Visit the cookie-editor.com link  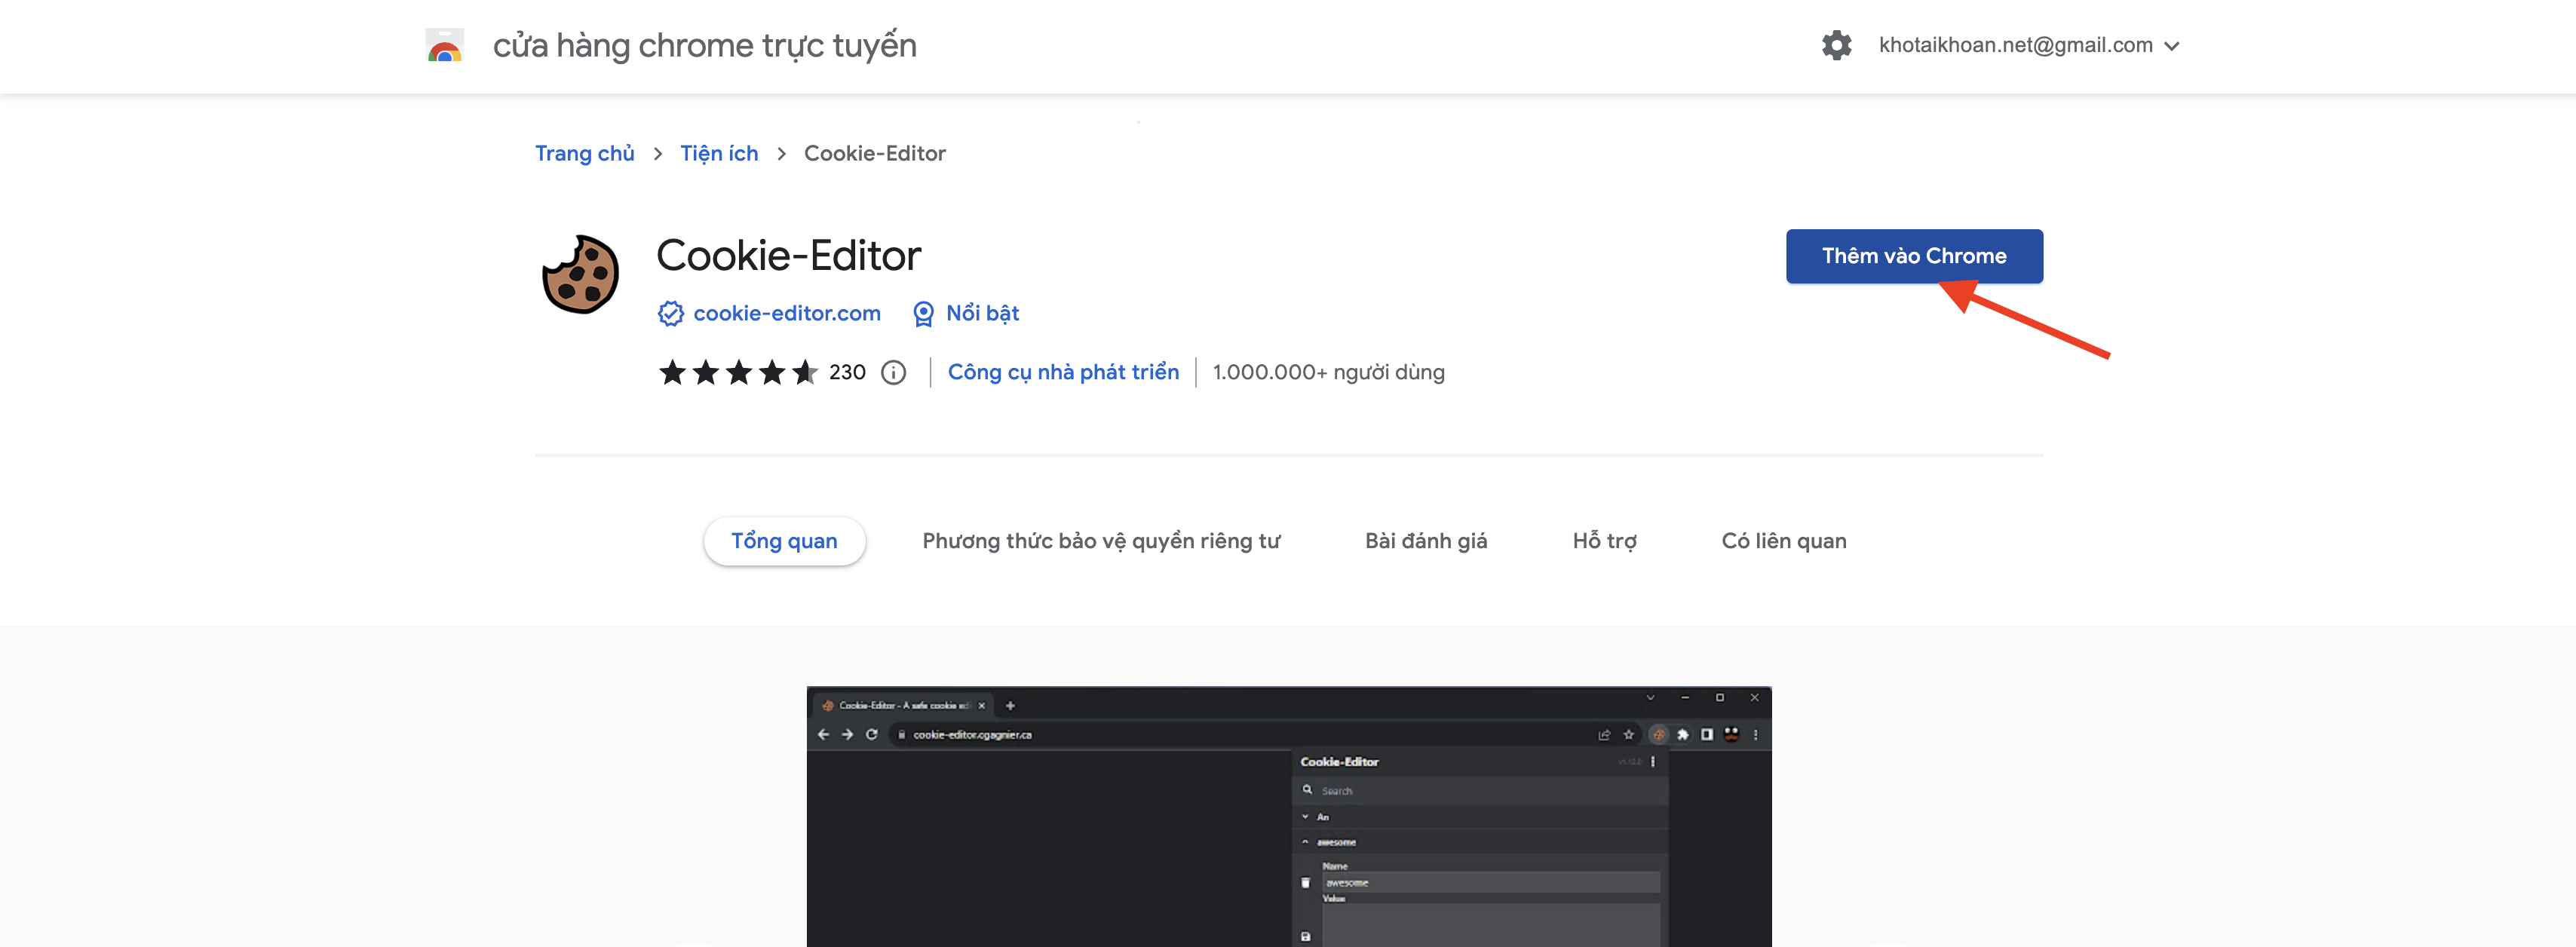tap(787, 313)
